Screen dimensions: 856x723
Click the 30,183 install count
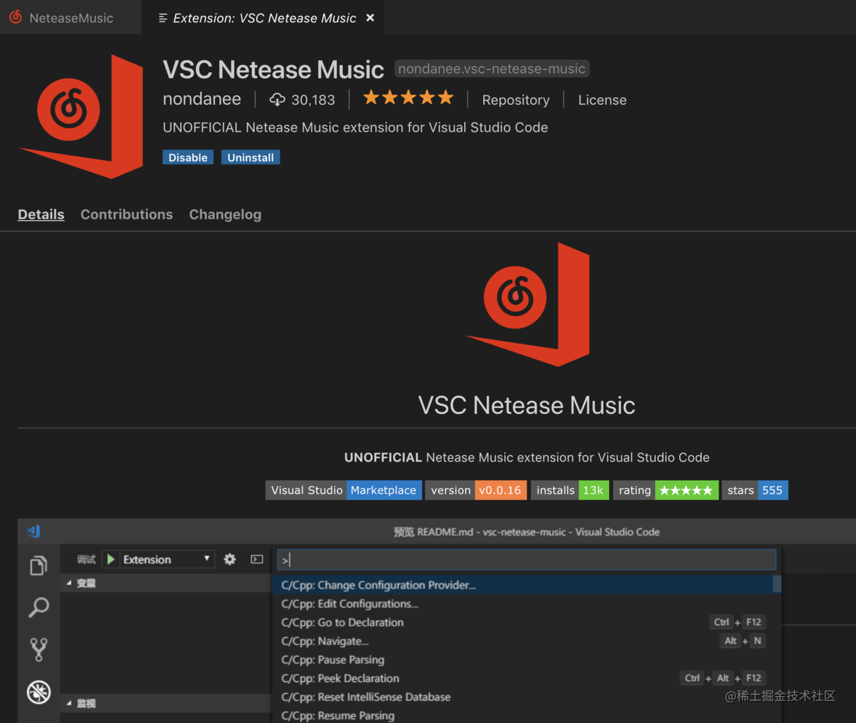point(313,100)
